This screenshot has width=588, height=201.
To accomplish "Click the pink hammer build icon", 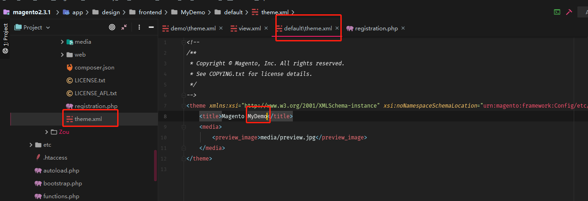I will tap(569, 12).
